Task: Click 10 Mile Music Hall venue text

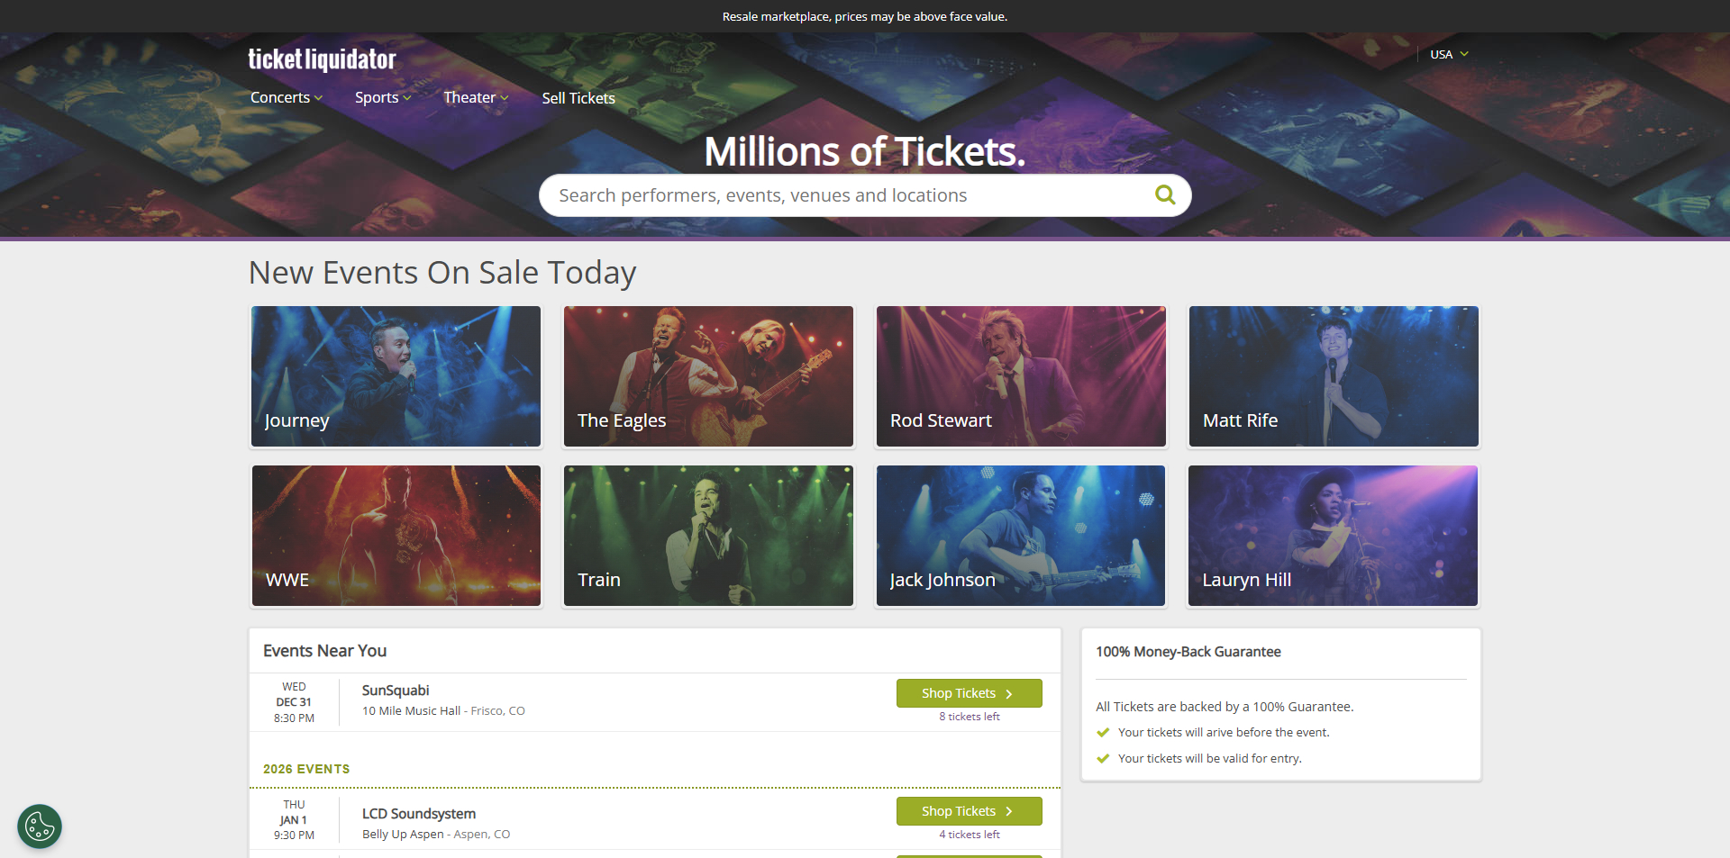Action: (411, 711)
